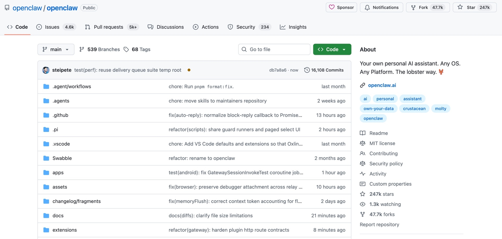Switch to the Pull requests tab
Image resolution: width=502 pixels, height=239 pixels.
(108, 27)
